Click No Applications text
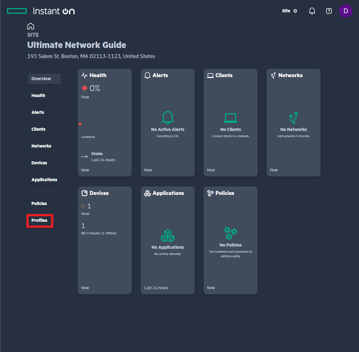 tap(168, 247)
